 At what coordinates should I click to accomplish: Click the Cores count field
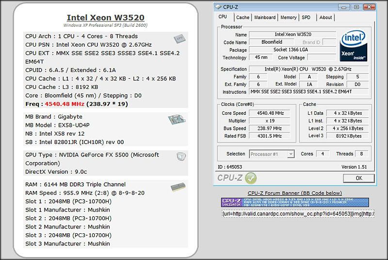(x=323, y=154)
